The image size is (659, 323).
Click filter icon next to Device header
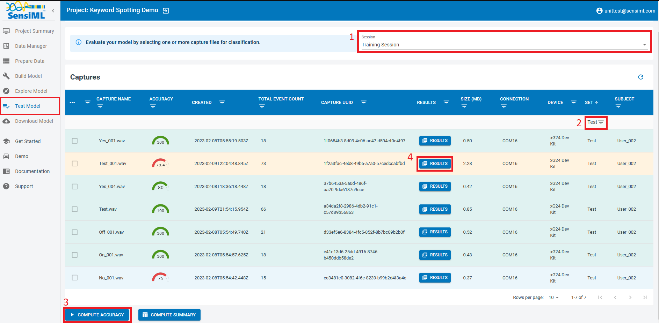pyautogui.click(x=574, y=103)
